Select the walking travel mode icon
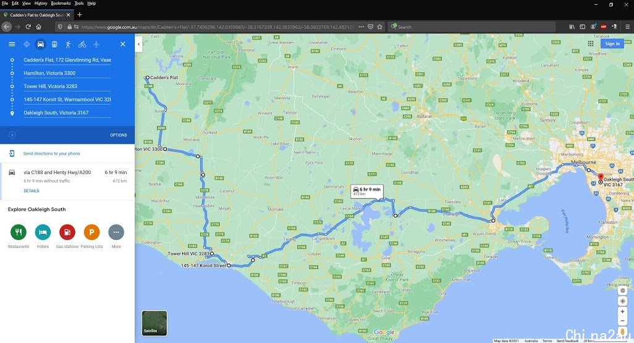This screenshot has height=343, width=634. 68,44
